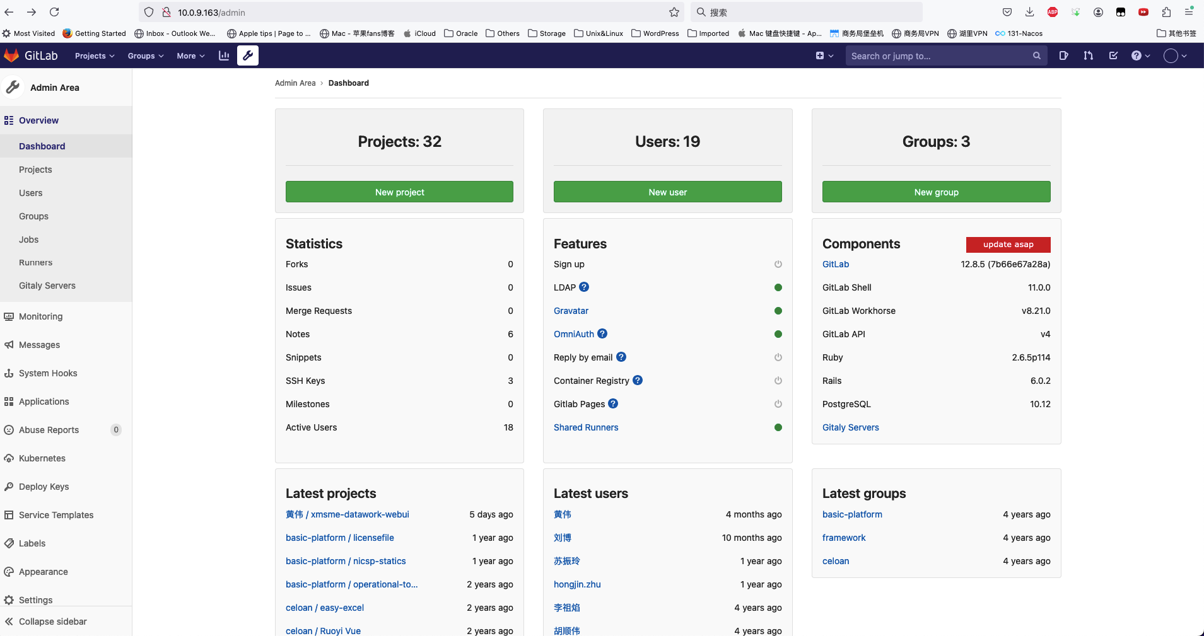Click the LDAP help question mark icon
This screenshot has width=1204, height=636.
click(x=584, y=287)
